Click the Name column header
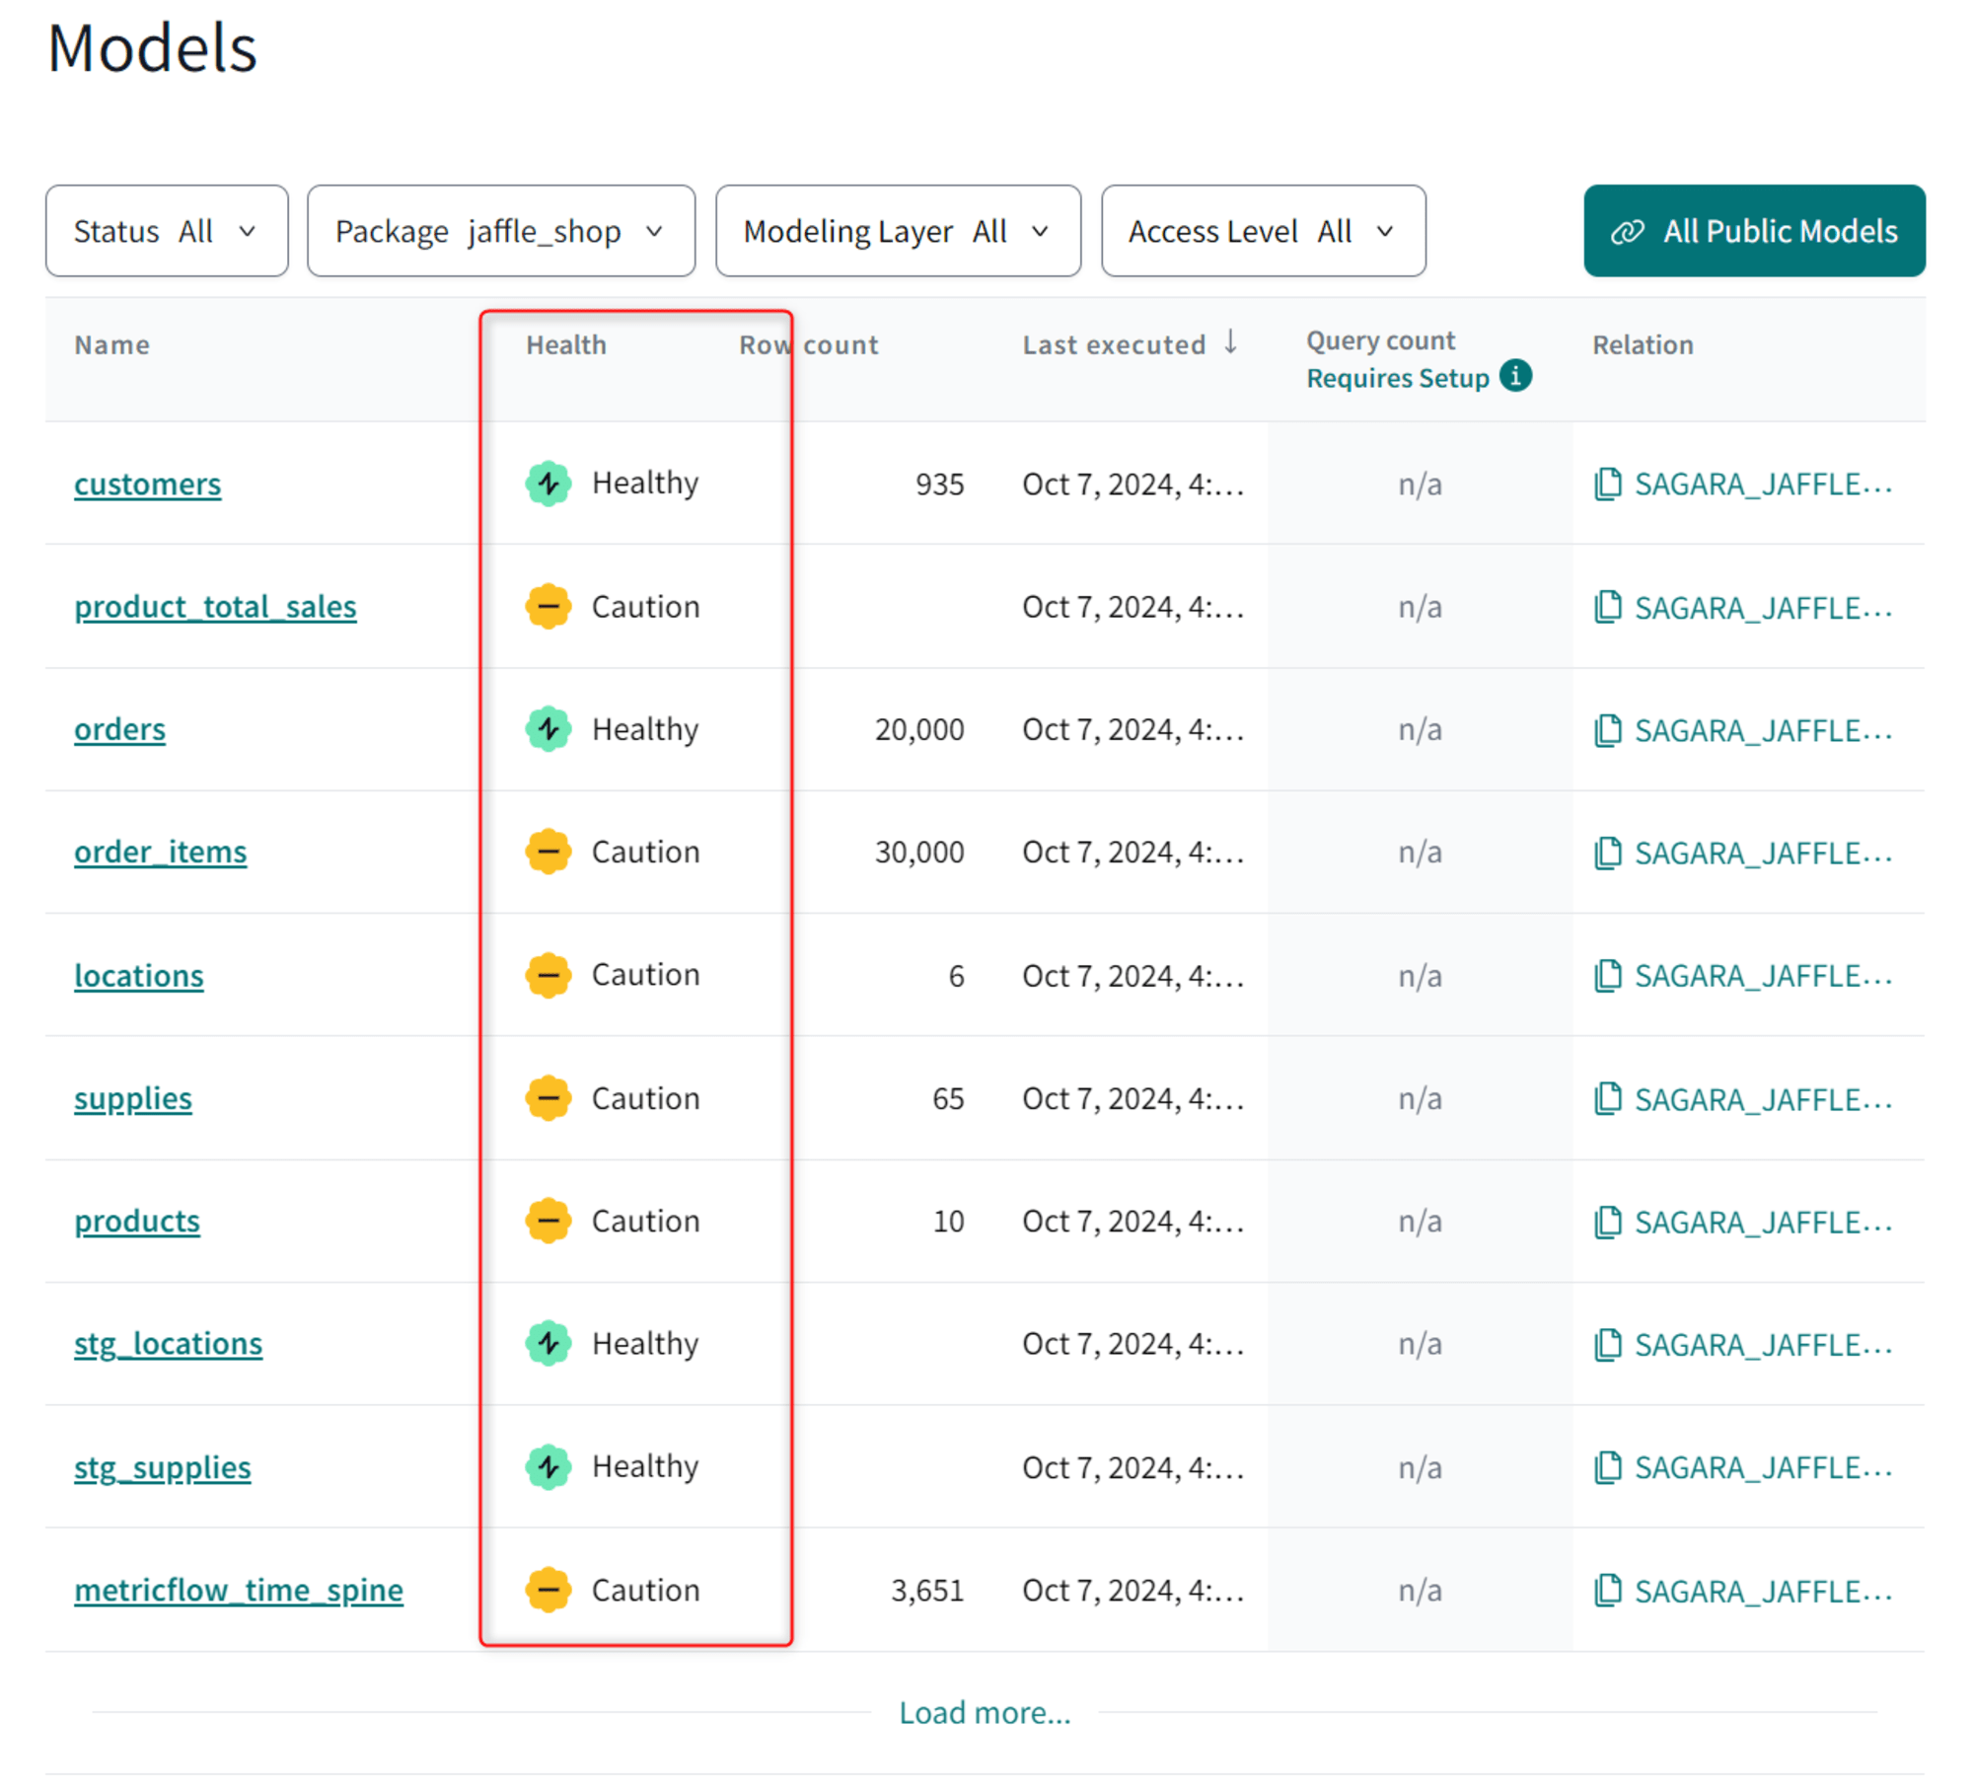Viewport: 1973px width, 1787px height. pos(112,345)
